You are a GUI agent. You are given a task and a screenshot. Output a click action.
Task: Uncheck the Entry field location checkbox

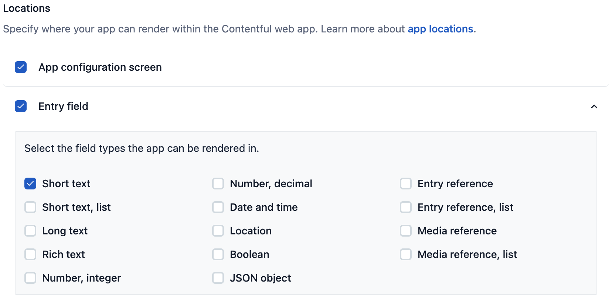(x=21, y=106)
